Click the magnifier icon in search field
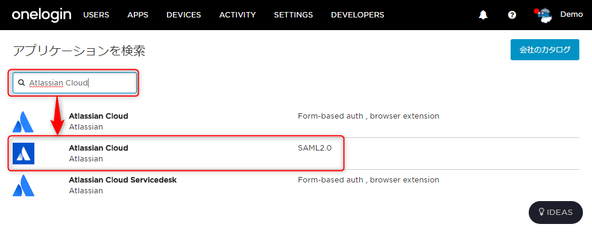Screen dimensions: 592x233 tap(22, 82)
